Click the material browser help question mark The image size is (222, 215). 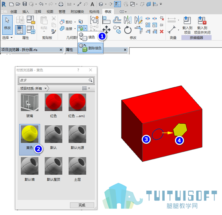(78, 70)
